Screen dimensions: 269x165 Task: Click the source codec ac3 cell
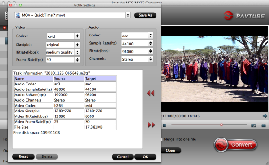[x=69, y=84]
